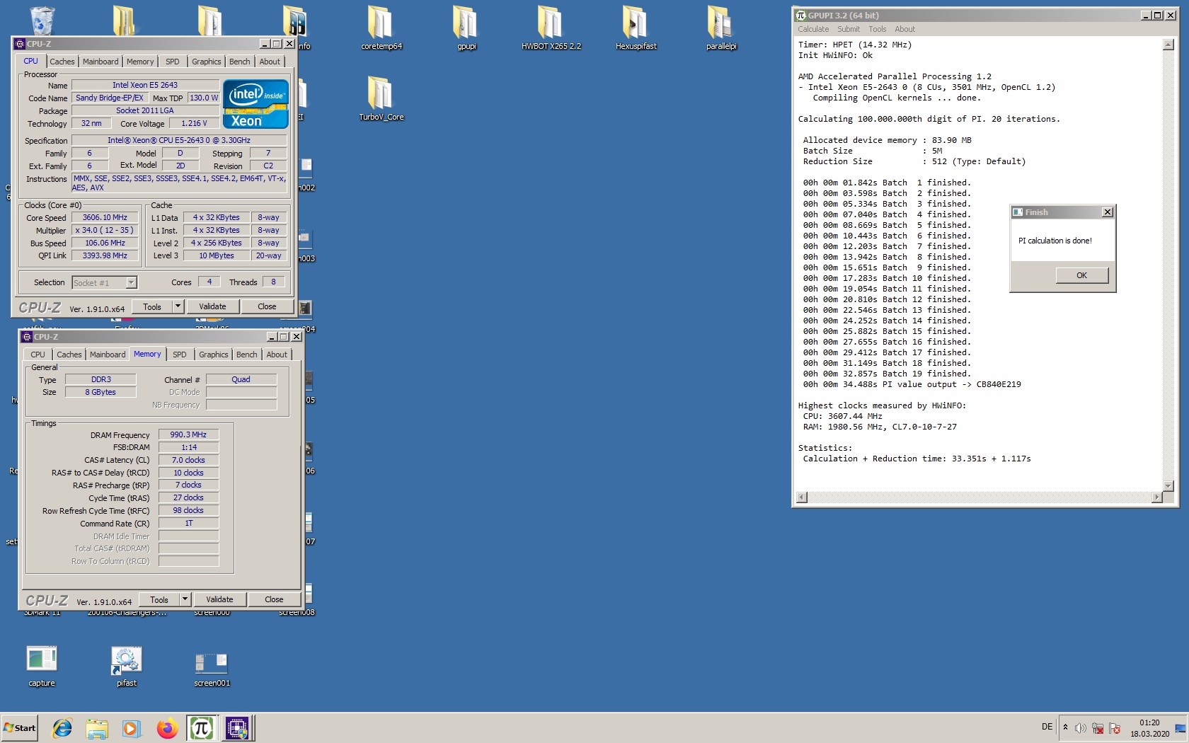Open Bench tab in upper CPU-Z window

point(240,62)
